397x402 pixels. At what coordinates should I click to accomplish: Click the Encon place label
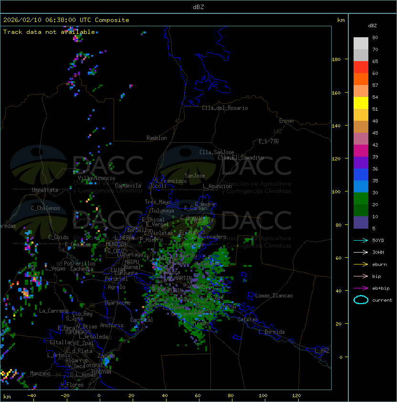pos(286,121)
